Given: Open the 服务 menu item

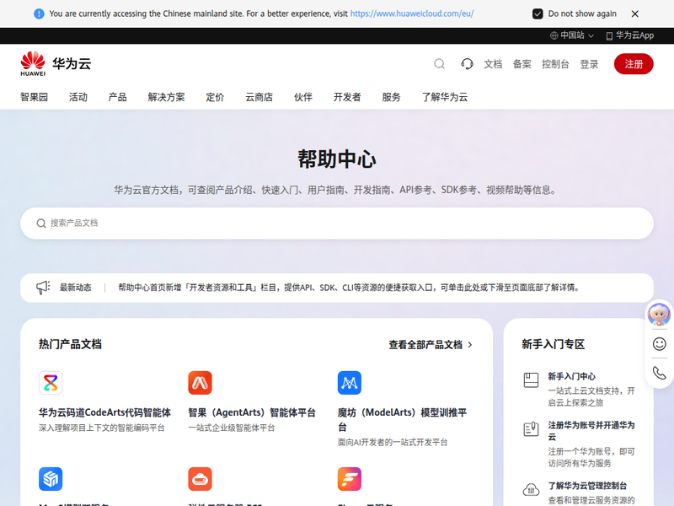Looking at the screenshot, I should [x=391, y=97].
